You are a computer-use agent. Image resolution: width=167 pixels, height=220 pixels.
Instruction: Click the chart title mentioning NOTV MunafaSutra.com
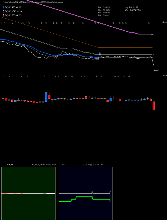point(33,2)
